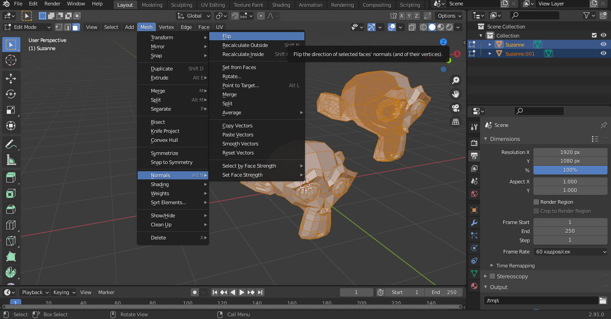Open Modifier Properties via the wrench icon

(474, 223)
